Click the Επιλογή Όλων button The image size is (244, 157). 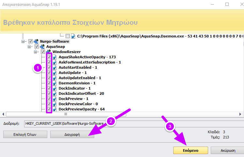point(25,135)
